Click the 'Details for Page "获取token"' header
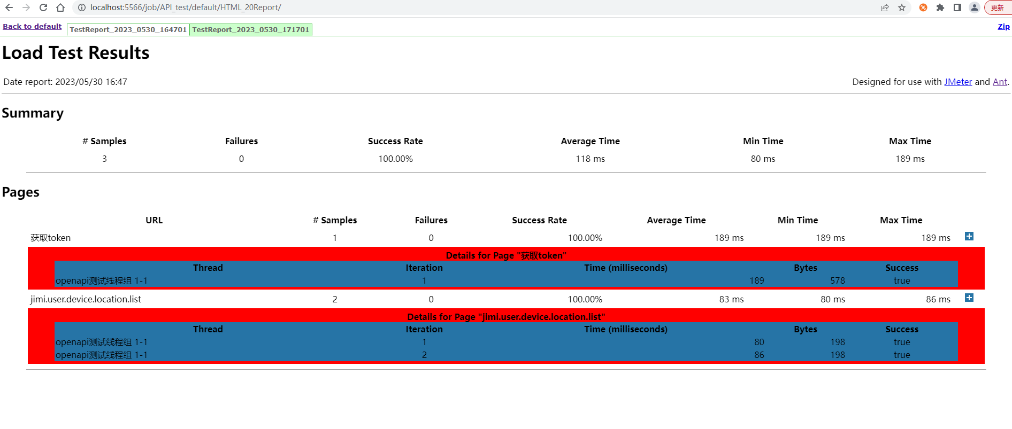This screenshot has width=1012, height=429. [506, 255]
